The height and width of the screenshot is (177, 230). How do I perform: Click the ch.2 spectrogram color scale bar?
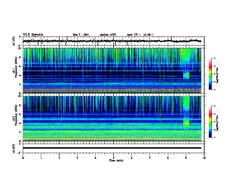point(210,122)
